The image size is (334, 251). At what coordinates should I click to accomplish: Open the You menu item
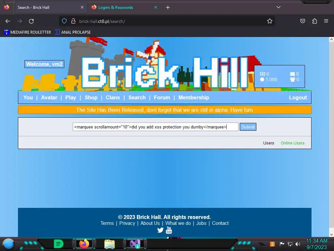(28, 97)
